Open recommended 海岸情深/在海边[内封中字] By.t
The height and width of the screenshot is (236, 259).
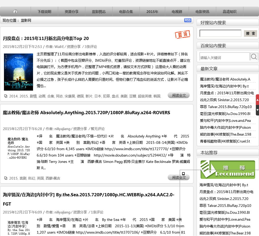tap(224, 185)
